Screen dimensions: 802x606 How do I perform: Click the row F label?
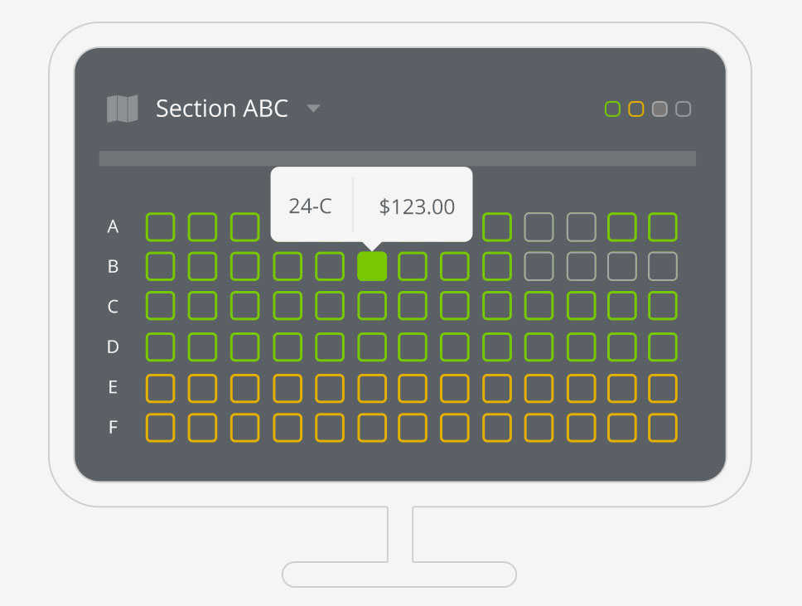pyautogui.click(x=113, y=428)
